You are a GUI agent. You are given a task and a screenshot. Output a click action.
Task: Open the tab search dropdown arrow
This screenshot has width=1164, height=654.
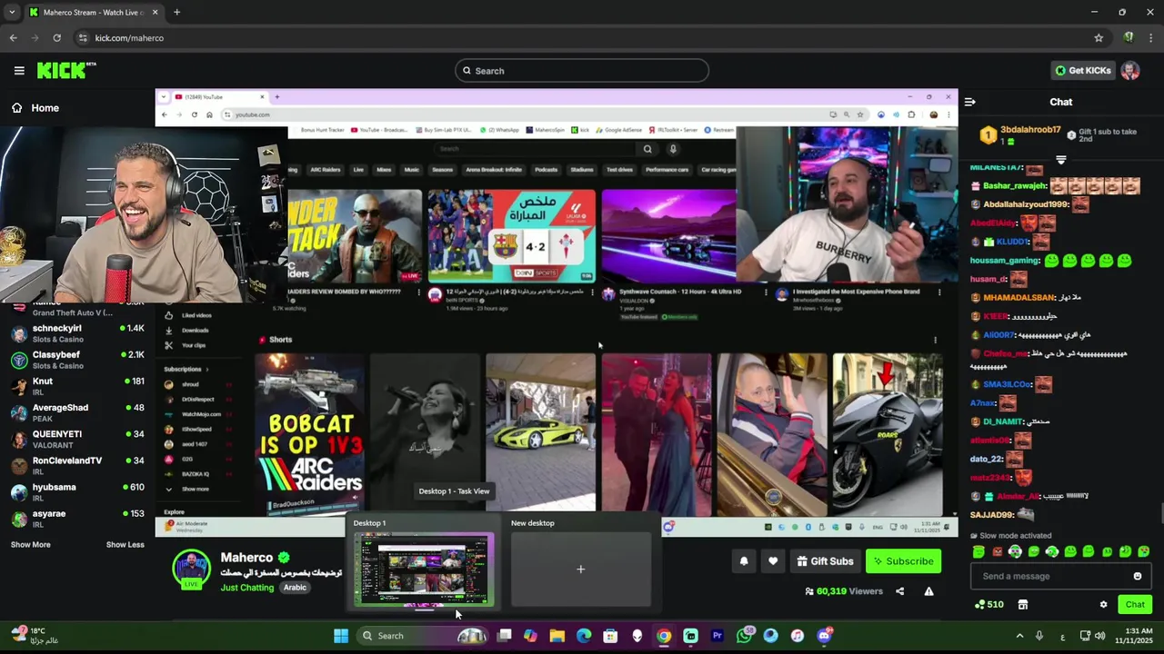coord(12,13)
